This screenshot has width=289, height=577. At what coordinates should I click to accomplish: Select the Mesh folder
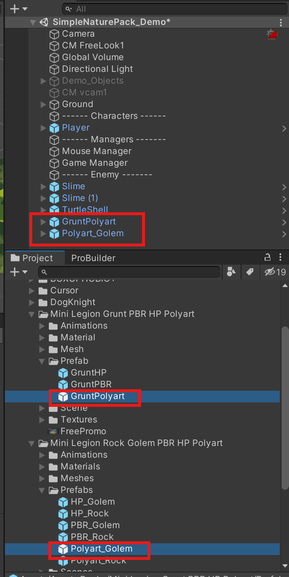[x=72, y=349]
